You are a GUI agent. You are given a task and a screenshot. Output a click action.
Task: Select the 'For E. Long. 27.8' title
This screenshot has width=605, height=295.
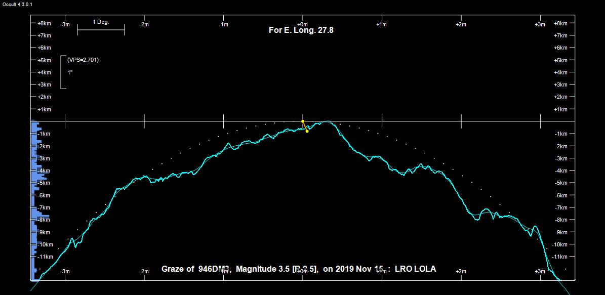[301, 30]
